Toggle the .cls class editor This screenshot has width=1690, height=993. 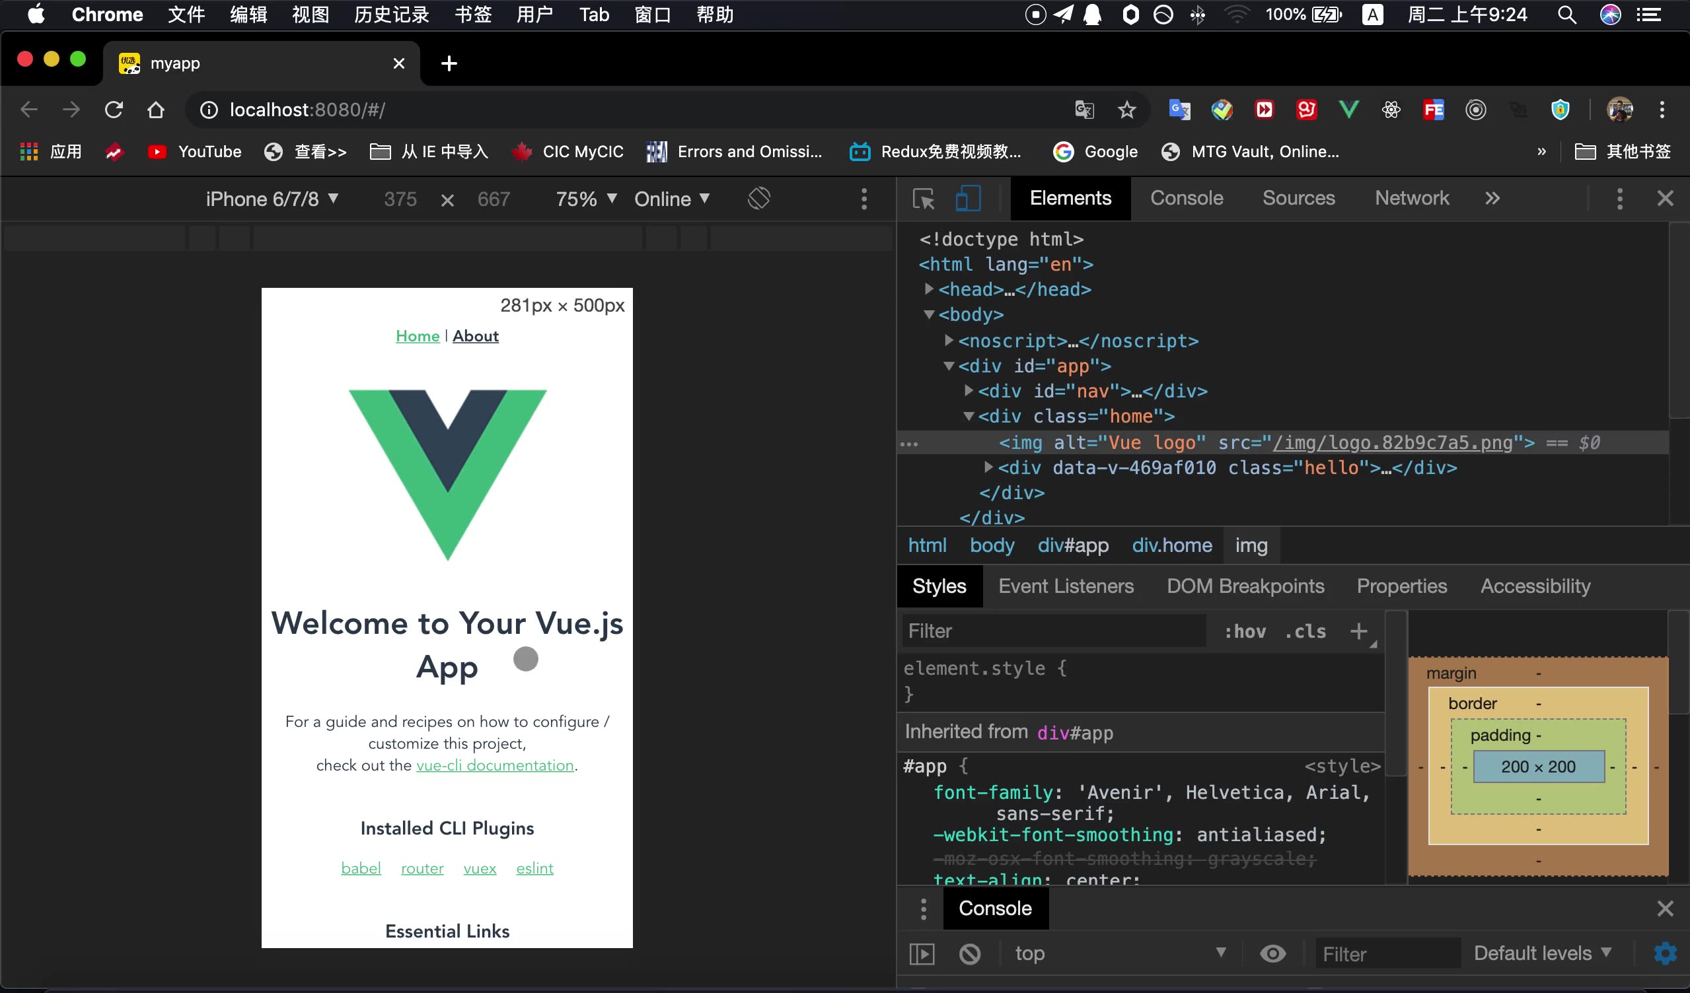tap(1305, 631)
